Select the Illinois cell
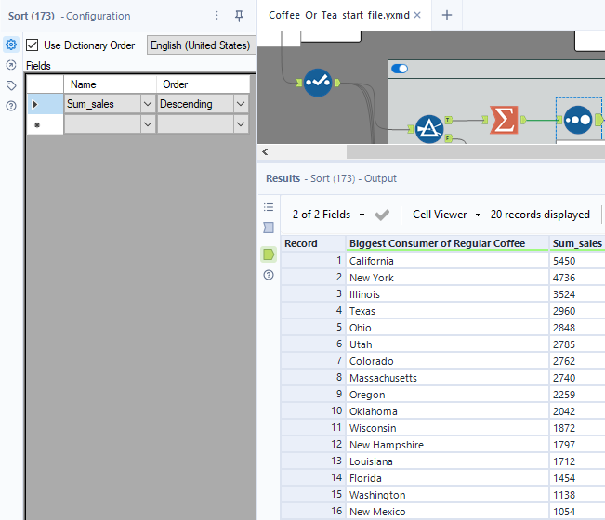 coord(447,294)
